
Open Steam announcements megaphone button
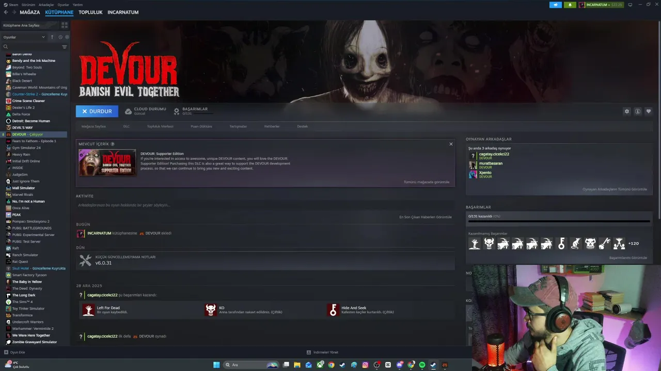556,5
